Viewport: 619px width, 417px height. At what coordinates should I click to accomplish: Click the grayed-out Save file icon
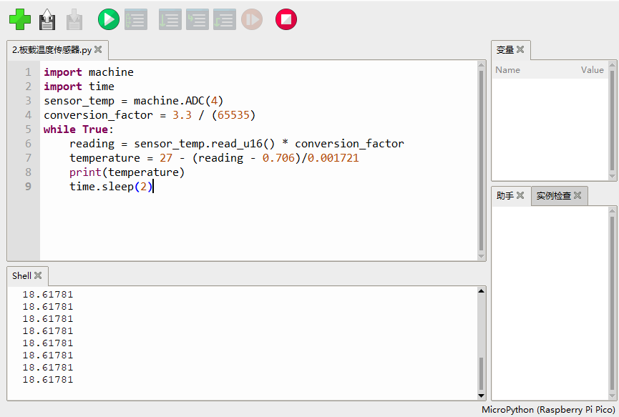click(74, 19)
